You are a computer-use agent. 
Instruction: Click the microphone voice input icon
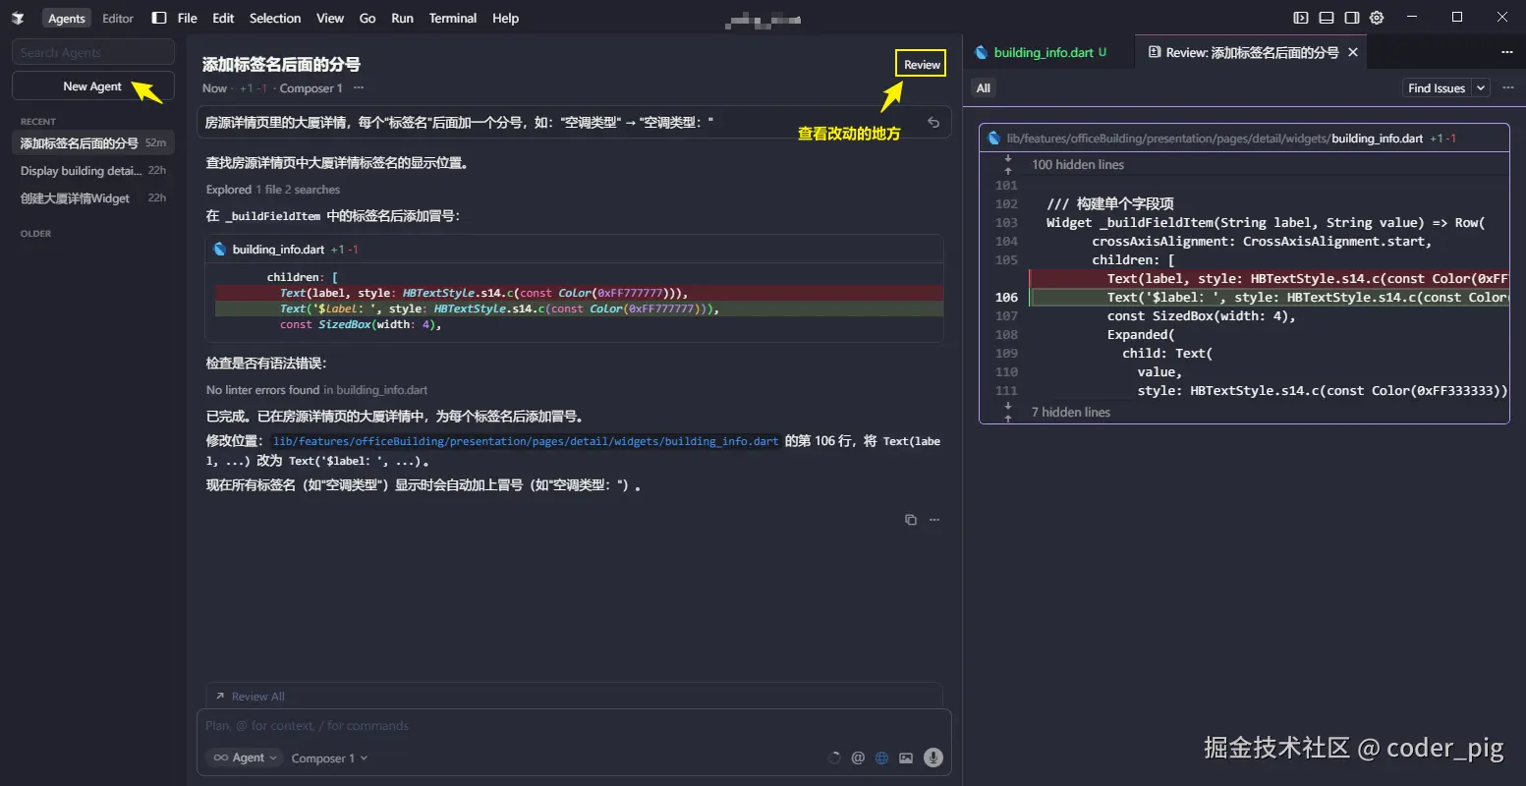coord(933,758)
